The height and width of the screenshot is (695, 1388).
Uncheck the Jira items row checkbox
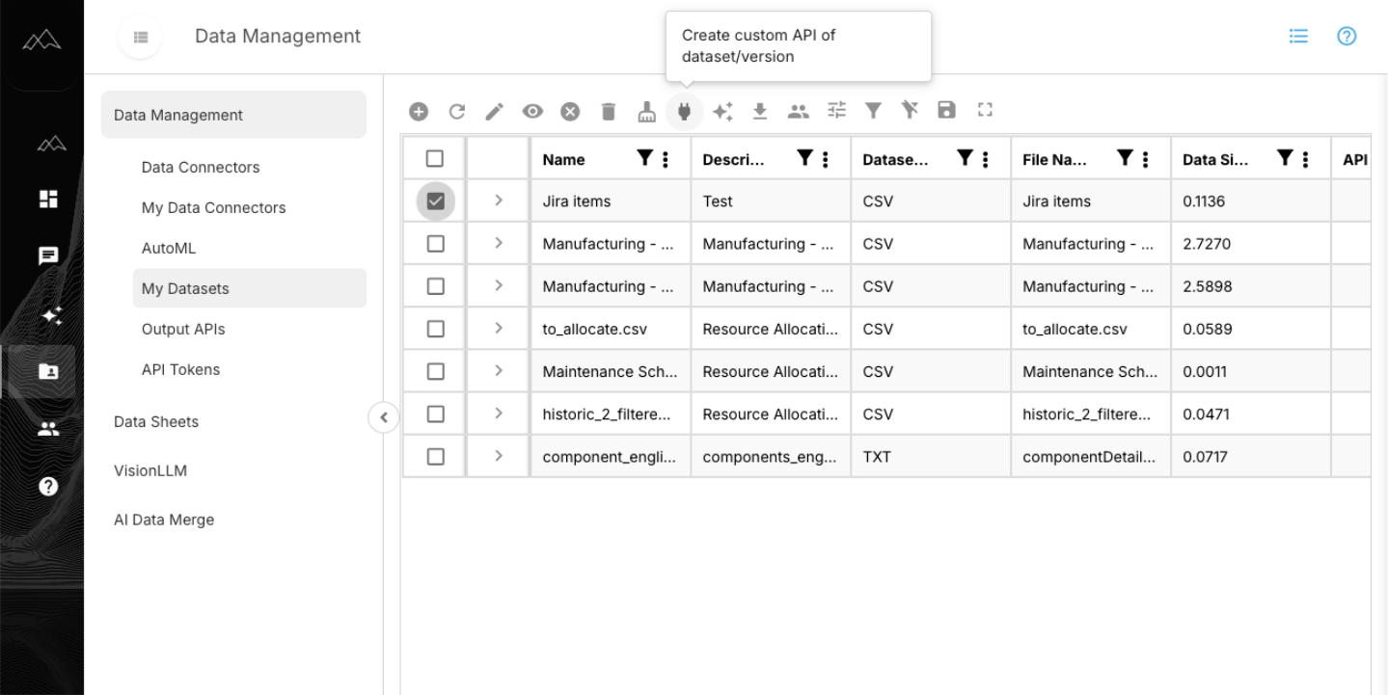[434, 200]
